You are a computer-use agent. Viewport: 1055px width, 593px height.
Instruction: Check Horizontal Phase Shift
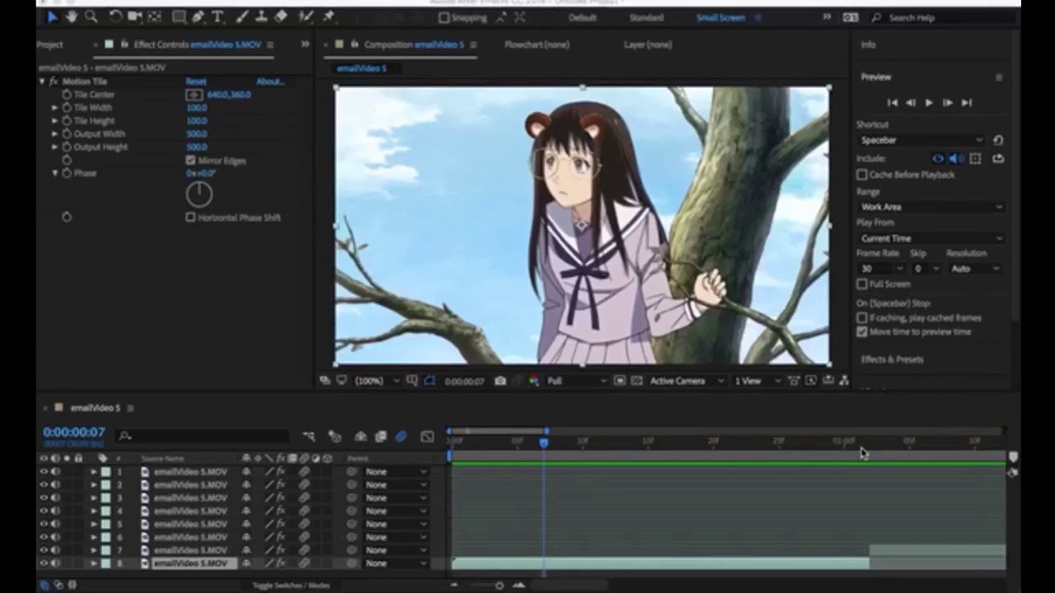pos(190,217)
